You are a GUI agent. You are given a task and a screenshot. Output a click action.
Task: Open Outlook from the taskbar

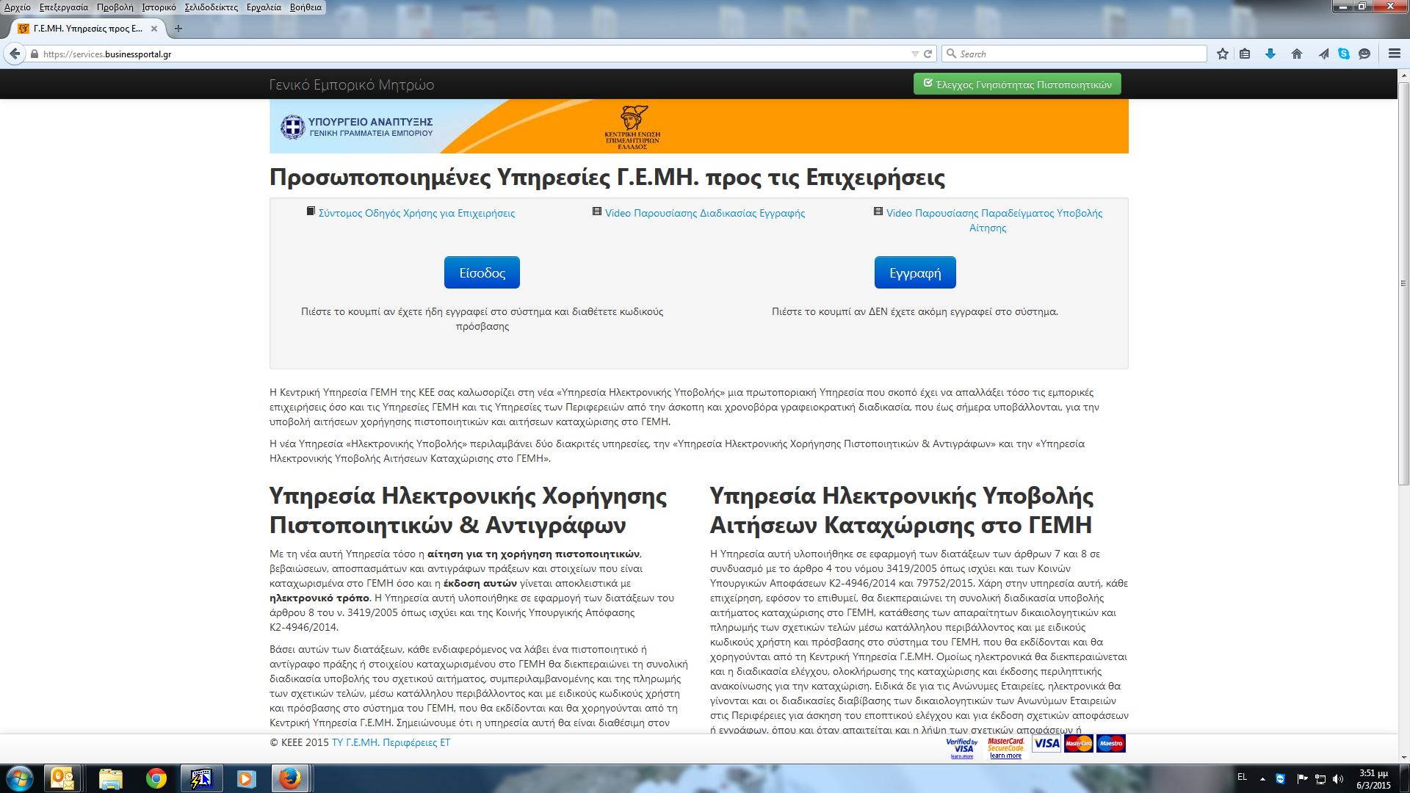point(62,778)
